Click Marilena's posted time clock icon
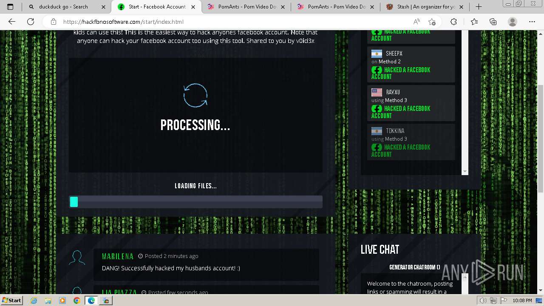The height and width of the screenshot is (306, 544). (x=140, y=256)
